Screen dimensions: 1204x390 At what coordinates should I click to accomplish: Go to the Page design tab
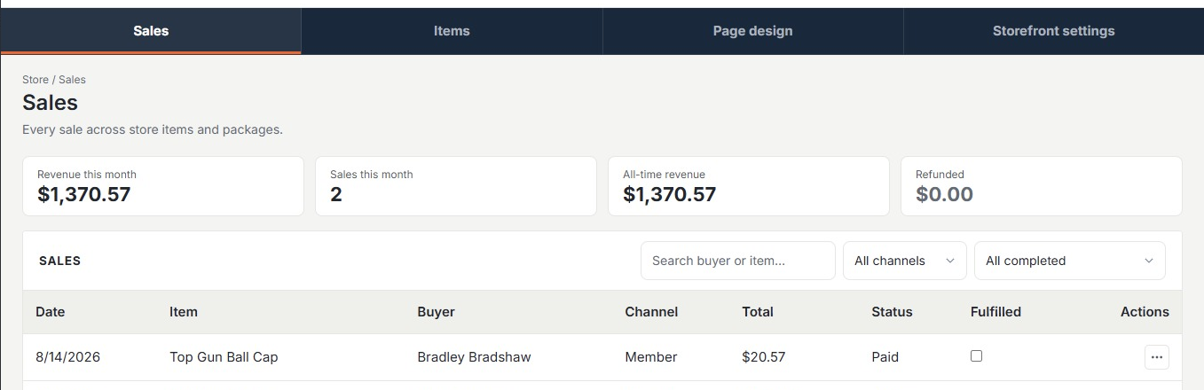tap(752, 31)
